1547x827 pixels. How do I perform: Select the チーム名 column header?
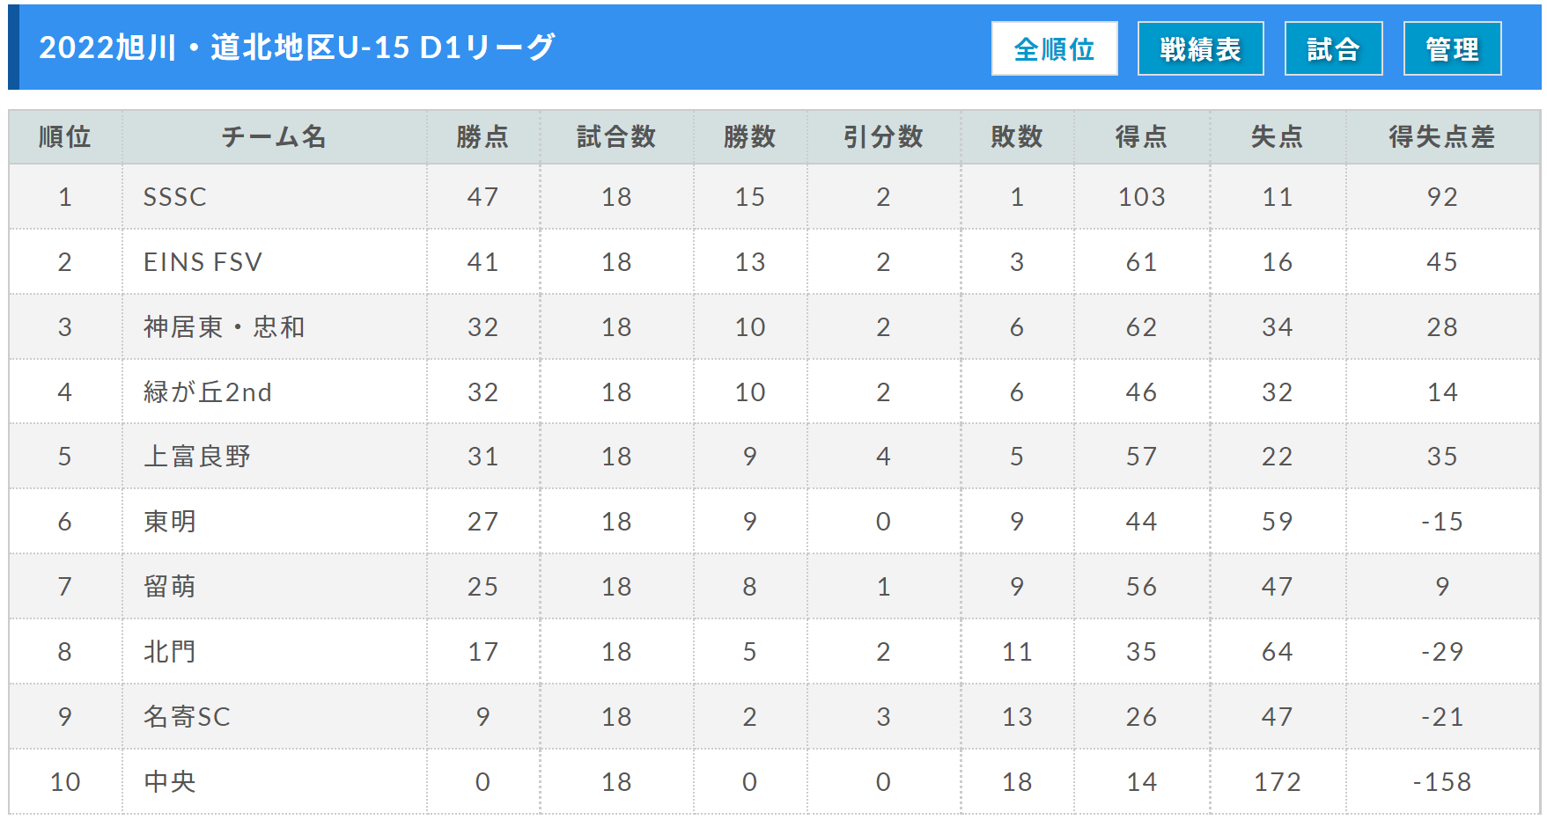click(x=274, y=137)
